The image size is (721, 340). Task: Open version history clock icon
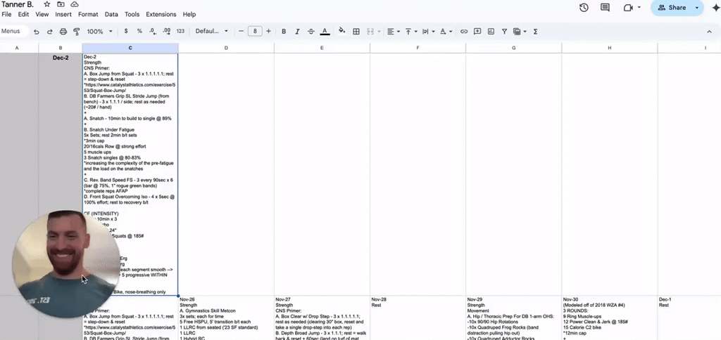pos(584,7)
